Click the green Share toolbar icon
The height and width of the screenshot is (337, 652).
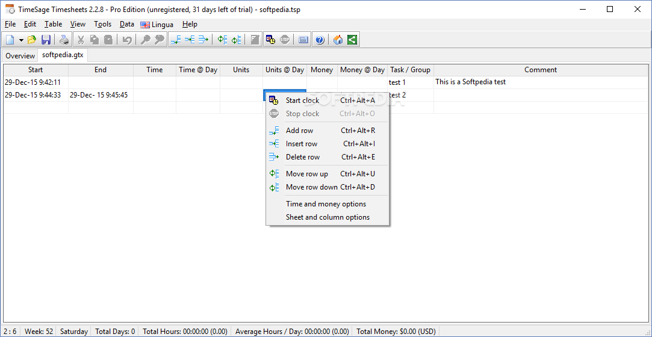(352, 40)
